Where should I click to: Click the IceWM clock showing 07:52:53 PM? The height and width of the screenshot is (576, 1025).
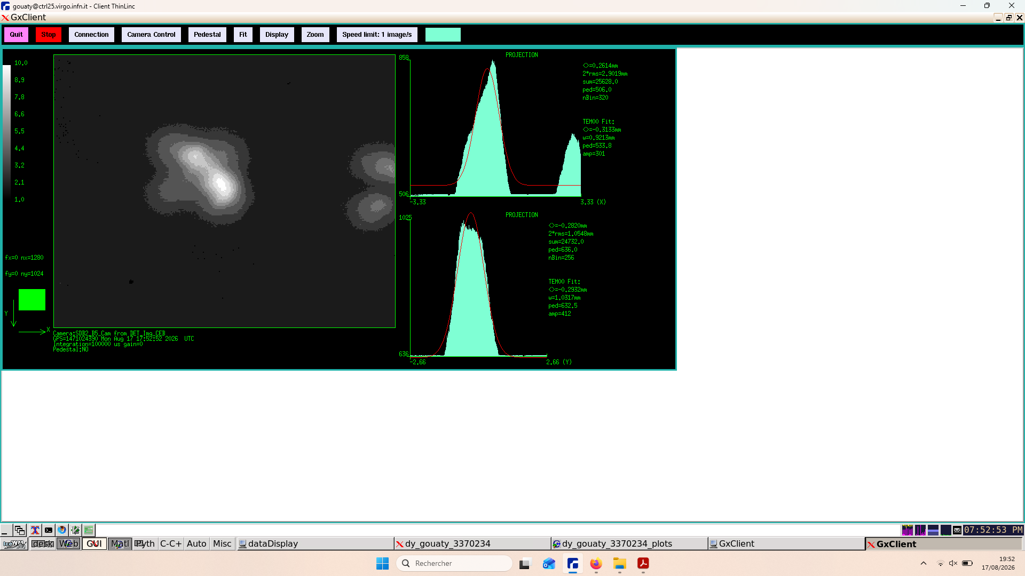(993, 530)
